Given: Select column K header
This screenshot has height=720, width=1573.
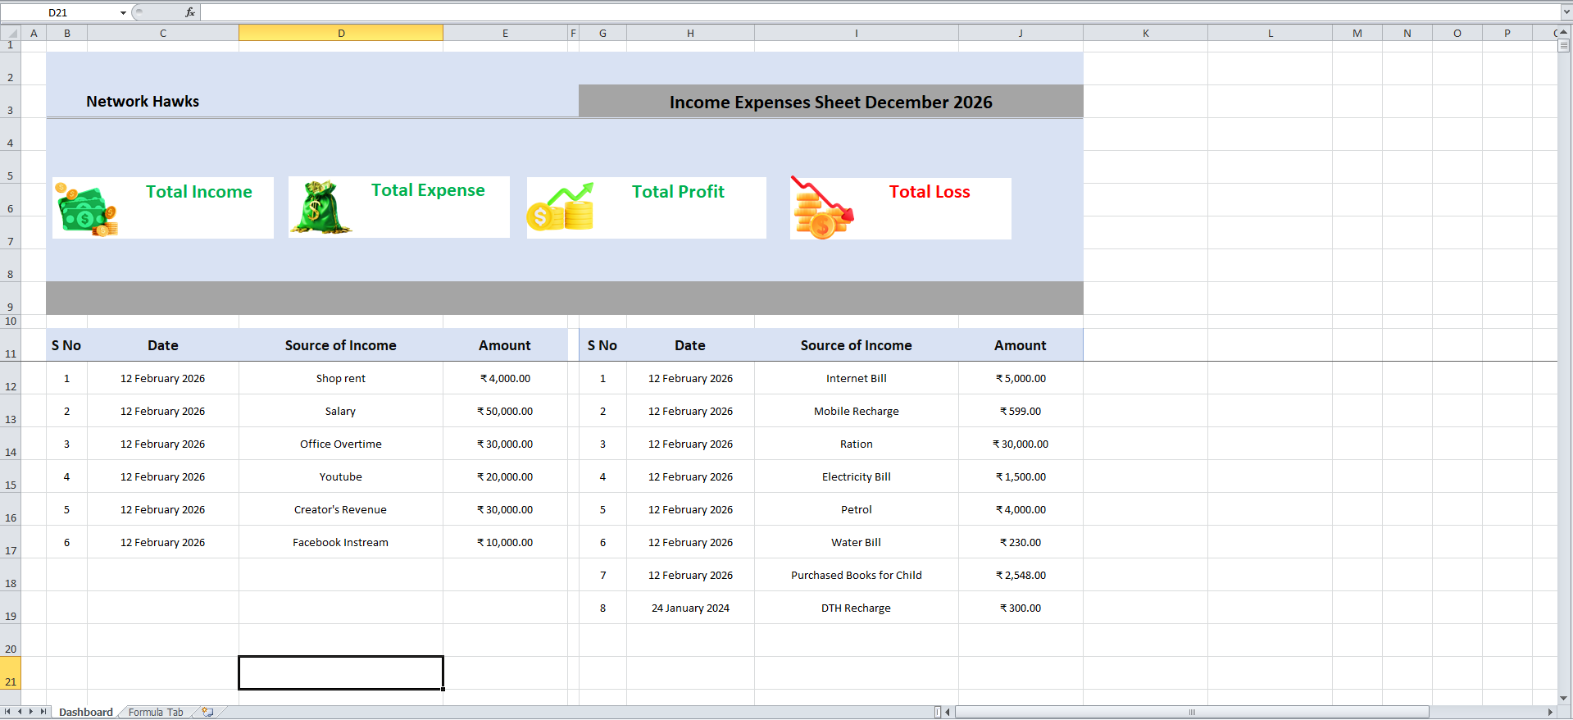Looking at the screenshot, I should [x=1145, y=33].
